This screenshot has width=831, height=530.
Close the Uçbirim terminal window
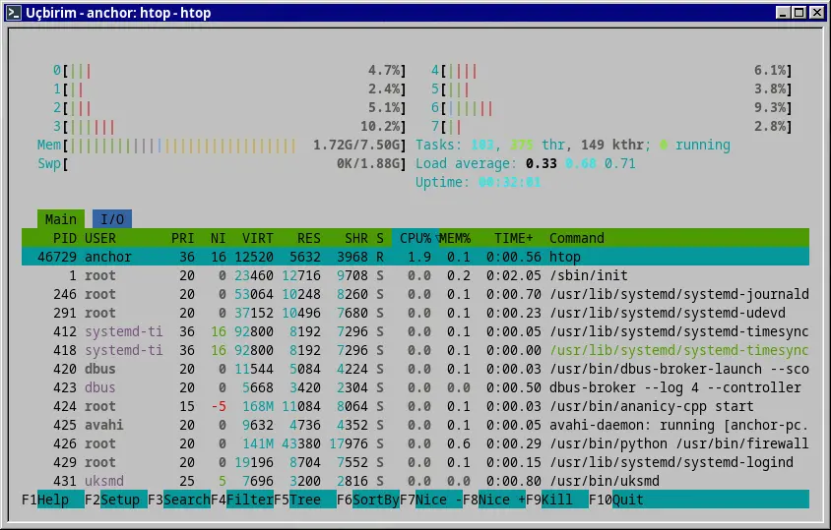(x=817, y=13)
